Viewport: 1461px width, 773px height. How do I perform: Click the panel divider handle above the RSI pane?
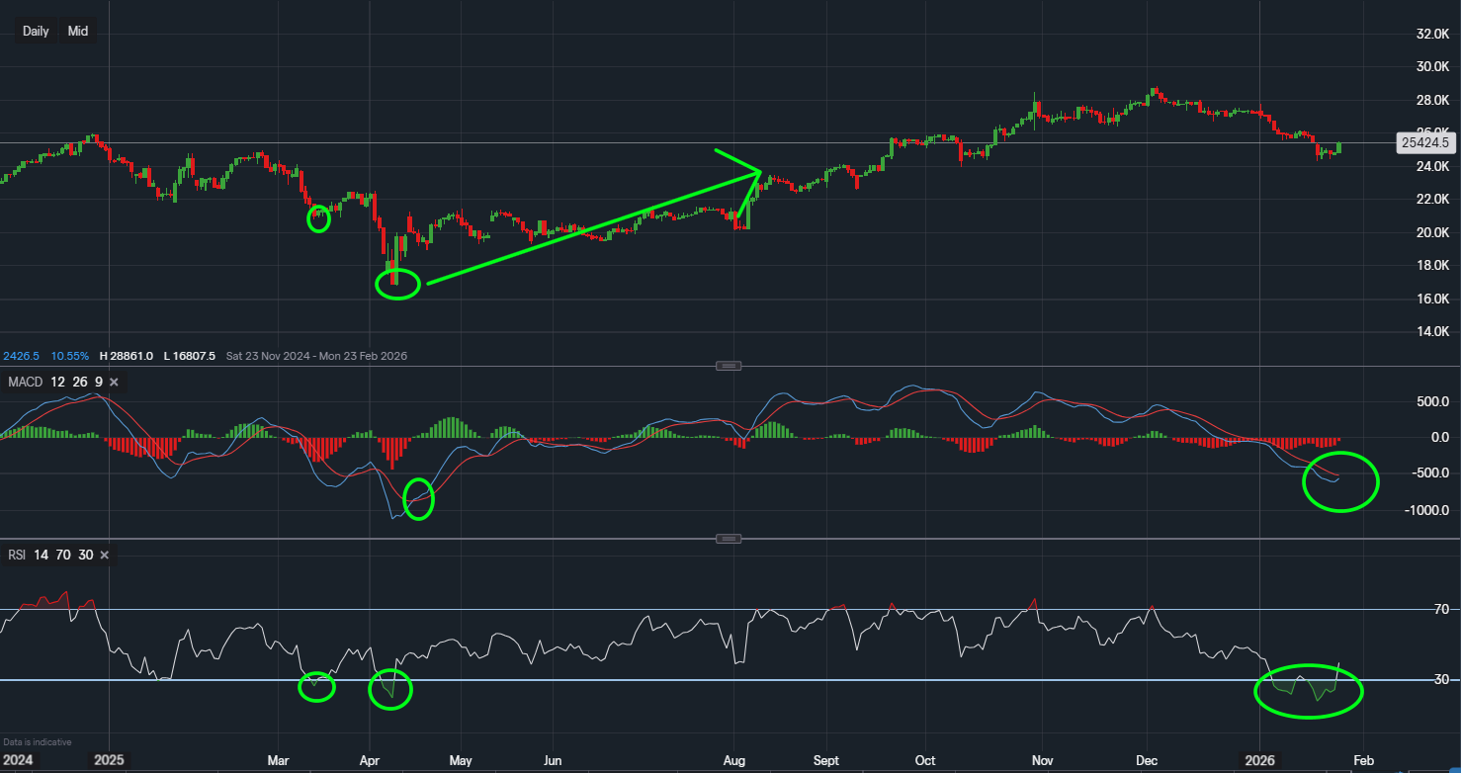tap(729, 538)
